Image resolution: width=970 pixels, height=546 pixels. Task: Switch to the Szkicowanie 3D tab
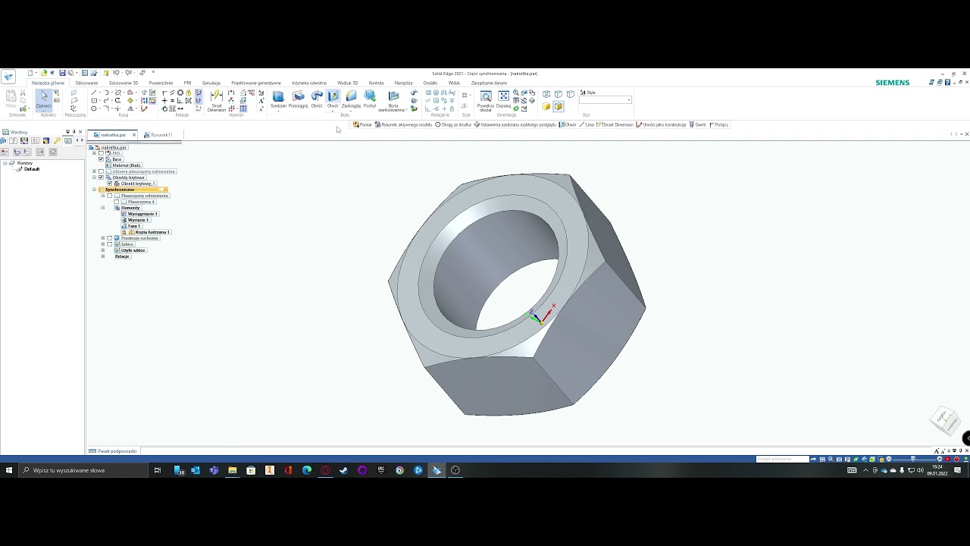tap(124, 83)
